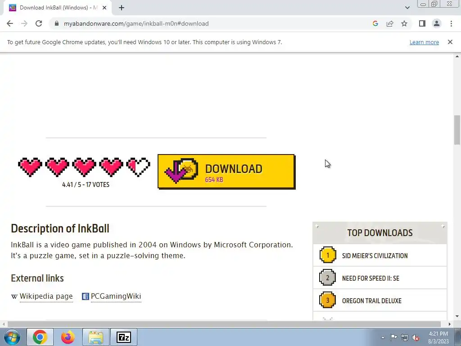Open the Wikipedia page link
This screenshot has height=346, width=461.
pyautogui.click(x=46, y=296)
